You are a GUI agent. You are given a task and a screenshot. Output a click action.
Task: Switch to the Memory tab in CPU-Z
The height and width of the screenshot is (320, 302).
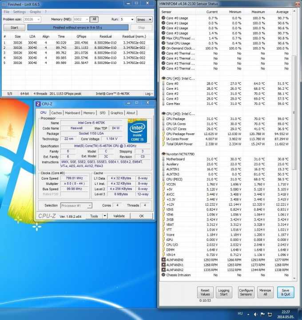click(x=89, y=113)
